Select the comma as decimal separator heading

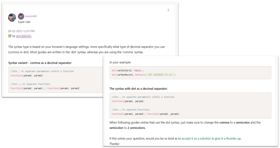pos(40,63)
